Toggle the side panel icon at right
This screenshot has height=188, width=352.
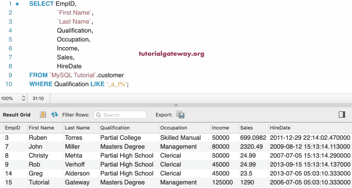coord(342,114)
